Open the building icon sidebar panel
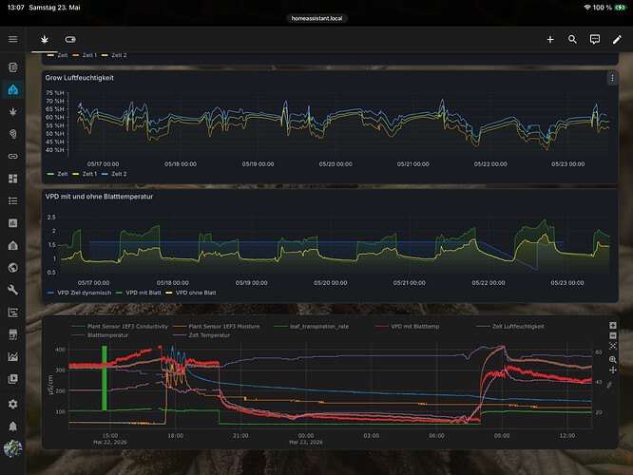 [x=13, y=245]
